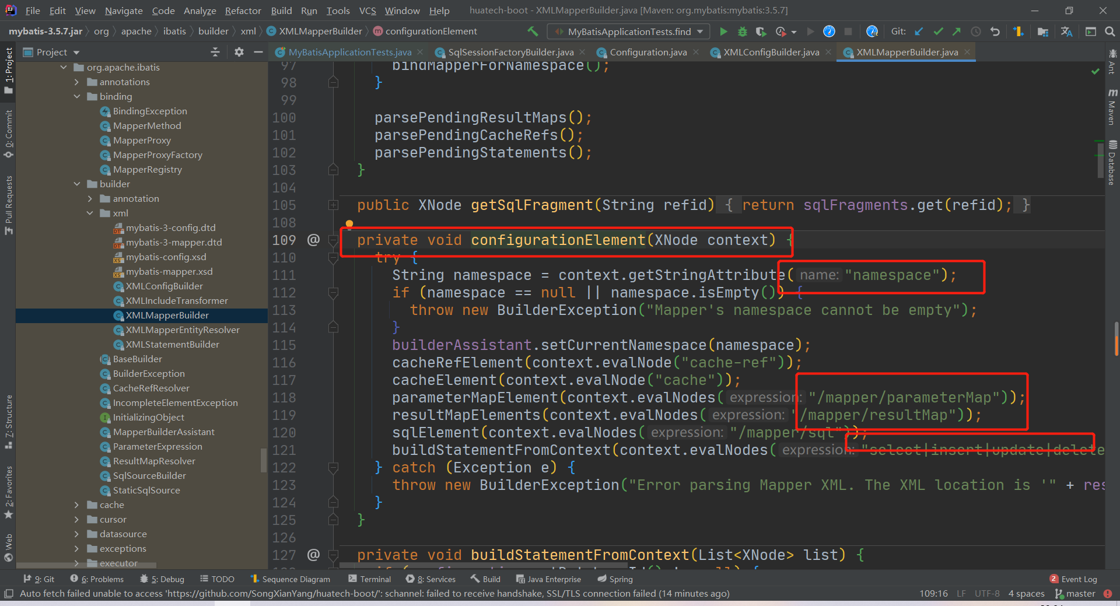Image resolution: width=1120 pixels, height=606 pixels.
Task: Toggle the 0: Commit side tool window
Action: [8, 134]
